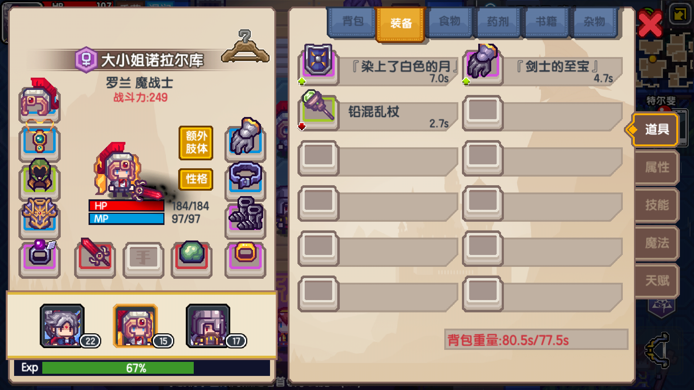Select the 铅混乱杖 item entry
The image size is (694, 390).
pos(377,113)
